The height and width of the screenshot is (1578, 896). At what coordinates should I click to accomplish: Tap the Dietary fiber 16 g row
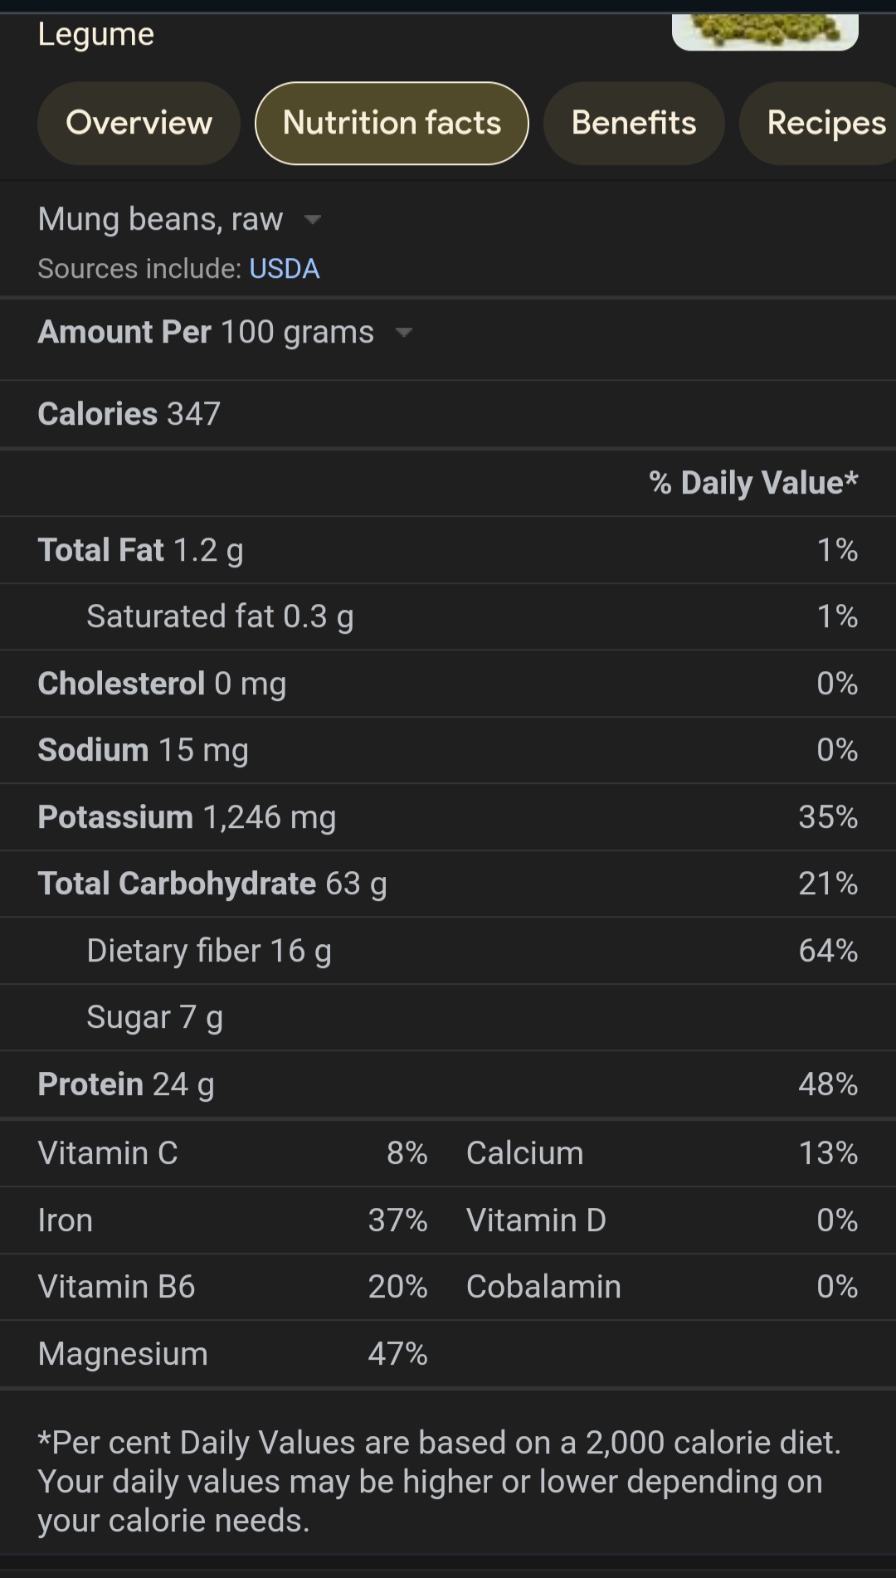(448, 951)
